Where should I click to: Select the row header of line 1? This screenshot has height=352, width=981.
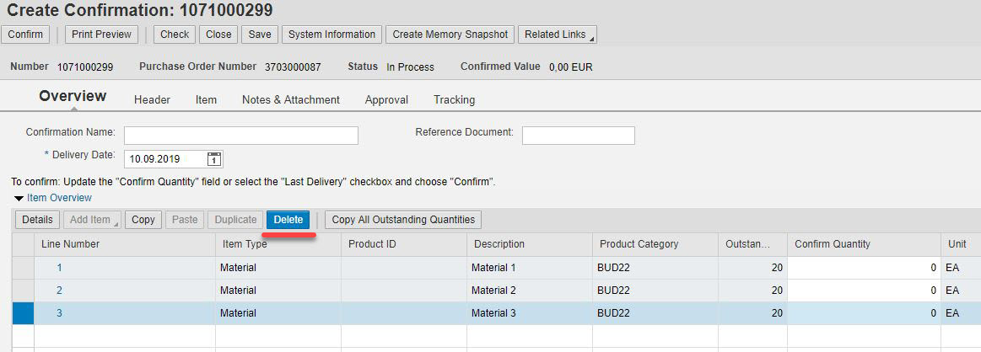pyautogui.click(x=23, y=268)
